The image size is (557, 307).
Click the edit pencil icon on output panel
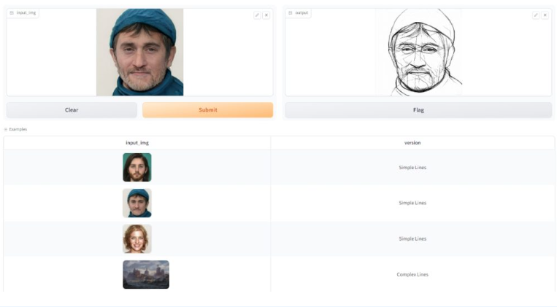click(535, 15)
